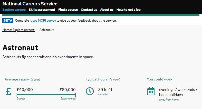Return to Home: Explore careers breadcrumb
The height and width of the screenshot is (109, 202).
18,30
